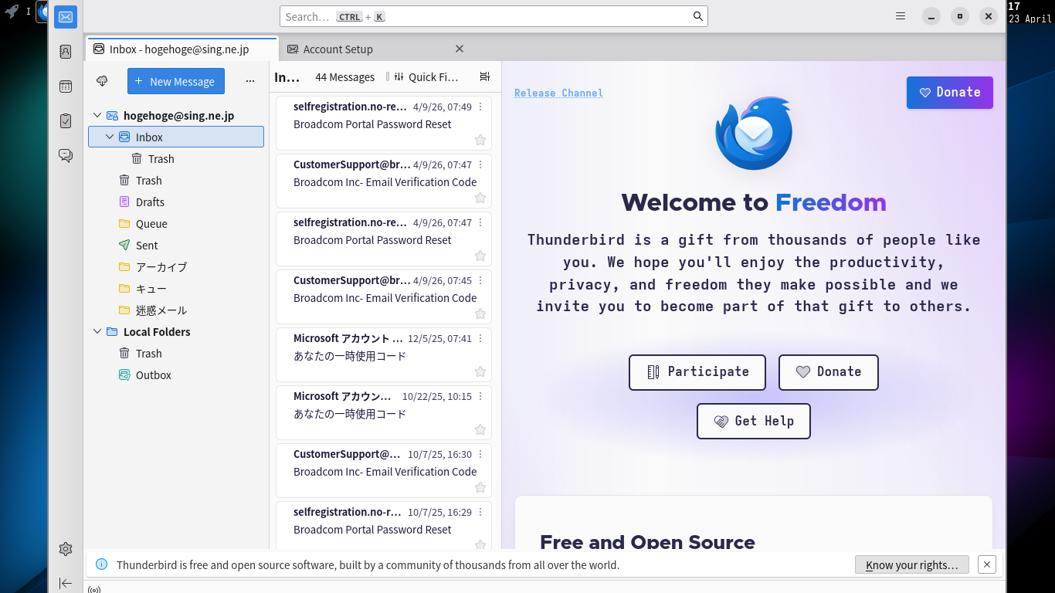Switch to the Inbox - hogehoge@sing.ne.jp tab
The width and height of the screenshot is (1055, 593).
(x=181, y=49)
